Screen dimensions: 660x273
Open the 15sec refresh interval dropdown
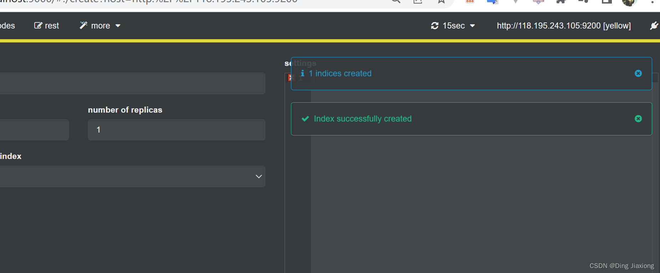click(x=453, y=26)
